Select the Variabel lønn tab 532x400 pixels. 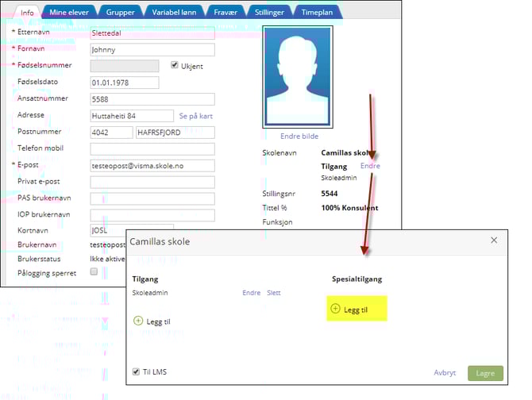click(x=173, y=13)
